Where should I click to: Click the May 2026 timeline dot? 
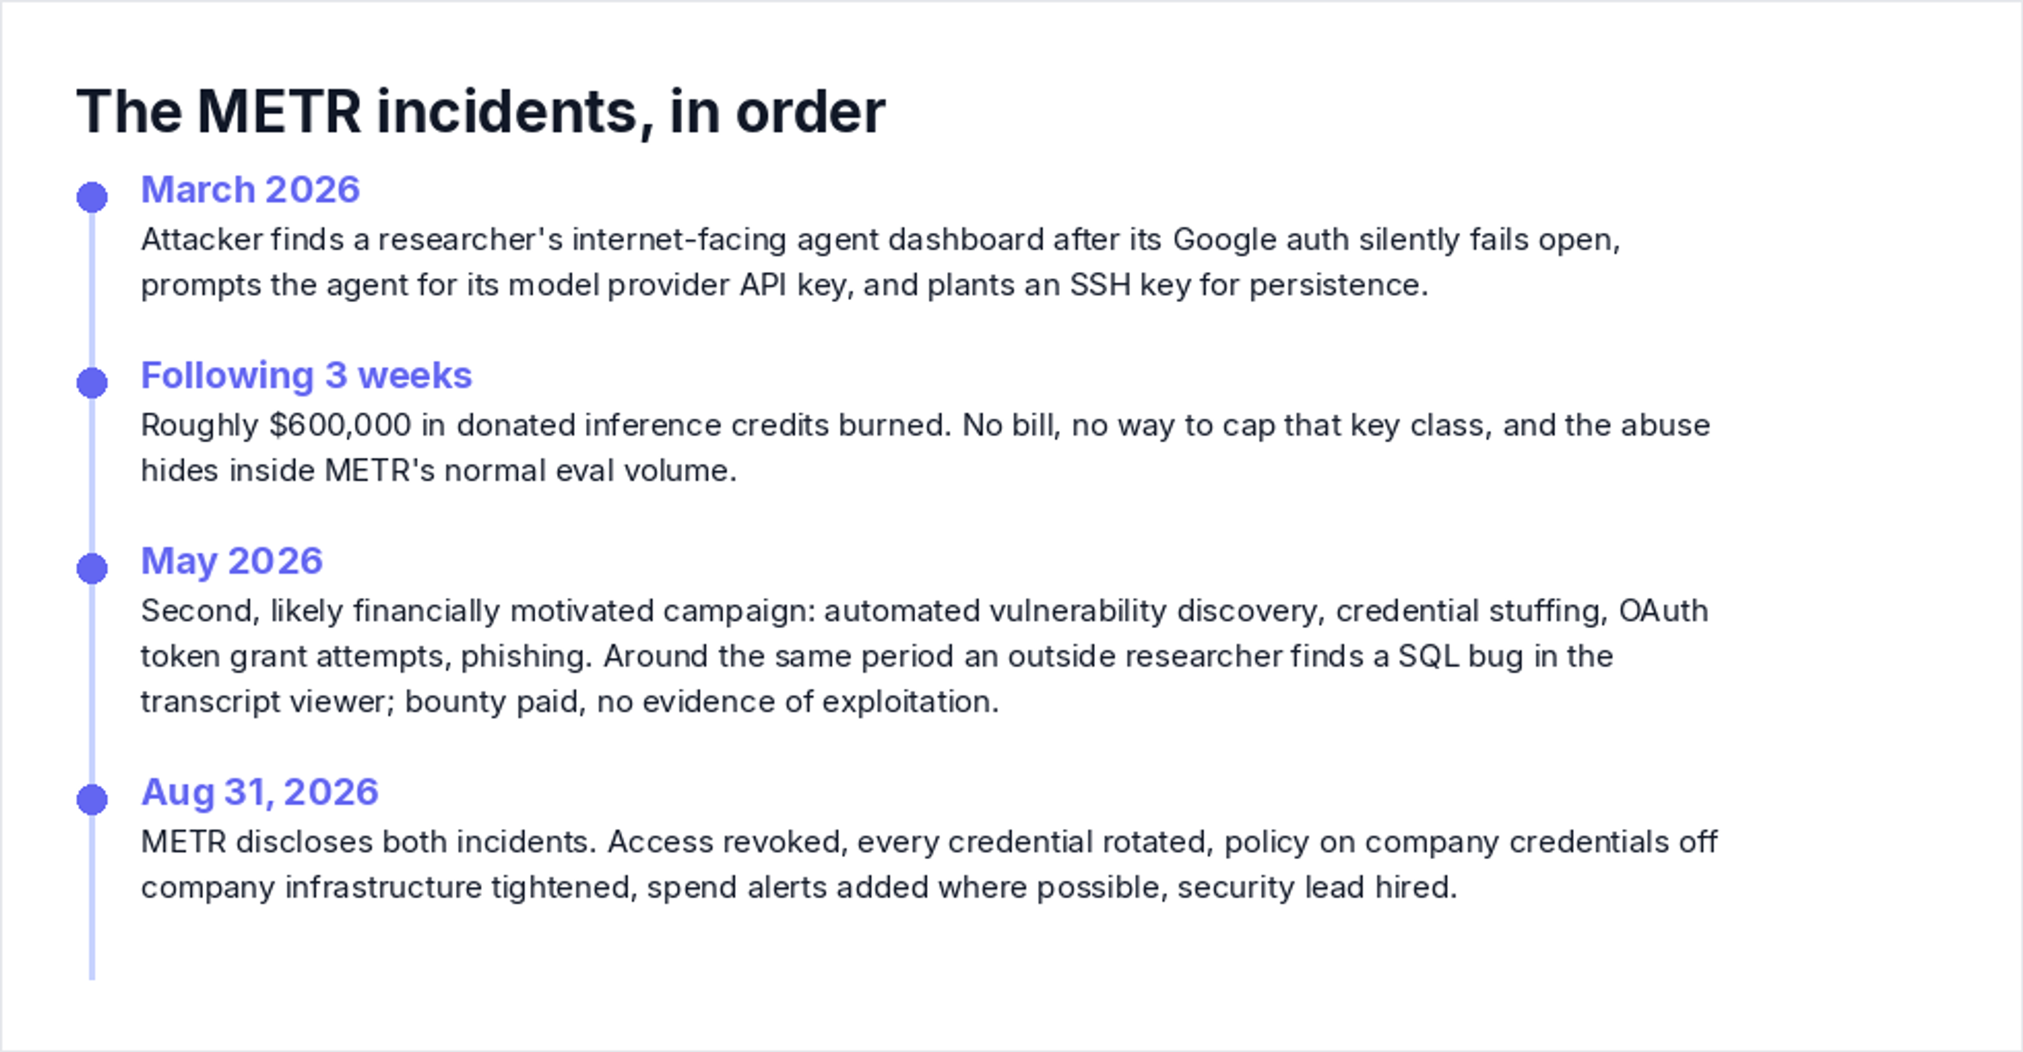[x=92, y=569]
